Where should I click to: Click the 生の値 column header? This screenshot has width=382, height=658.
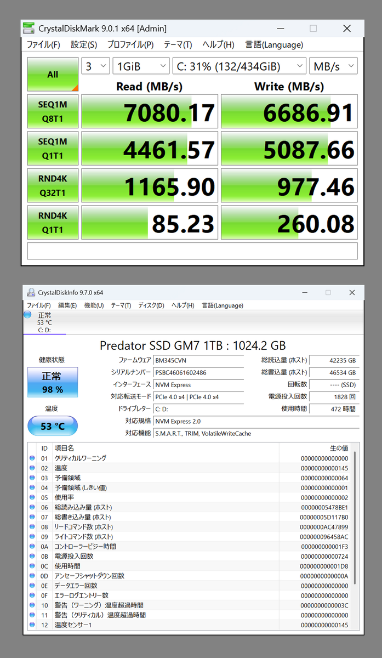[315, 448]
